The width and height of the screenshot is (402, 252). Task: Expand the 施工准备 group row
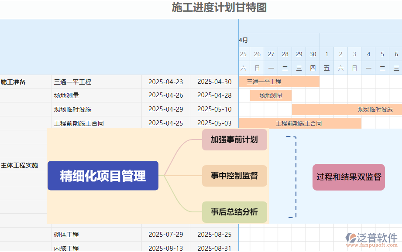point(13,82)
